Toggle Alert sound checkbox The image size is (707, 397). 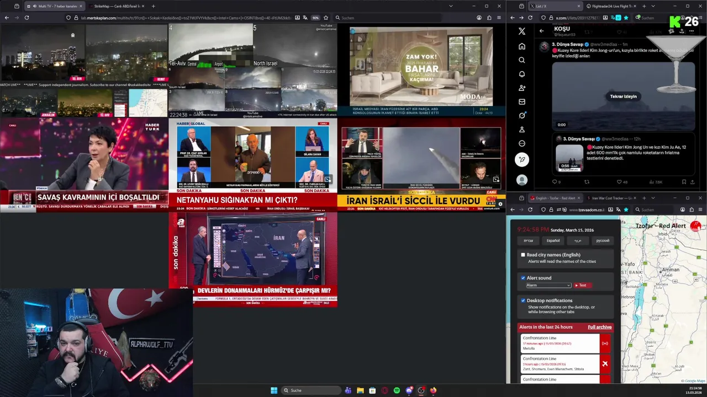click(523, 278)
